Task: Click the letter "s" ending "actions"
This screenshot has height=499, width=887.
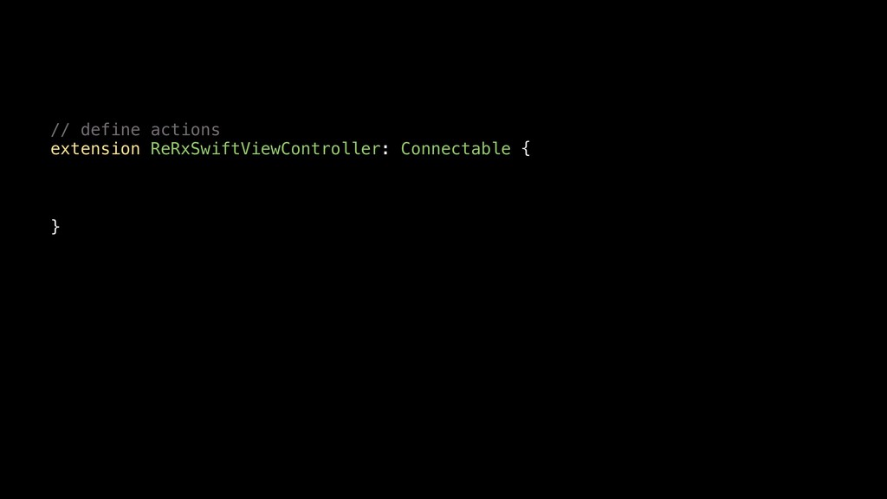Action: point(215,131)
